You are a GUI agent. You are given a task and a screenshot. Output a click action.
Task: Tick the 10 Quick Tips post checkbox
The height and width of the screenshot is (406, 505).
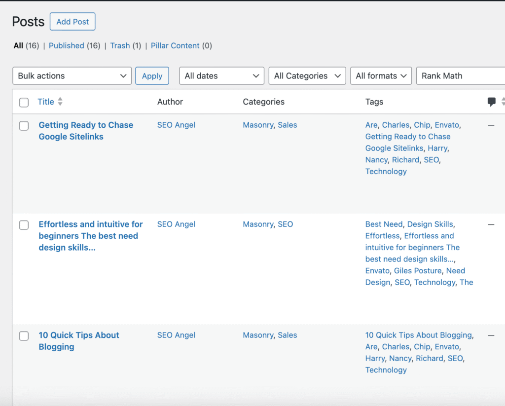[x=24, y=336]
